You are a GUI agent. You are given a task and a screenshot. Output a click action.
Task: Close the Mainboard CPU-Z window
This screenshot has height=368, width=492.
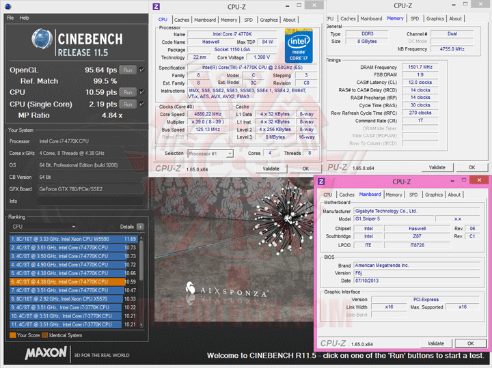point(479,180)
